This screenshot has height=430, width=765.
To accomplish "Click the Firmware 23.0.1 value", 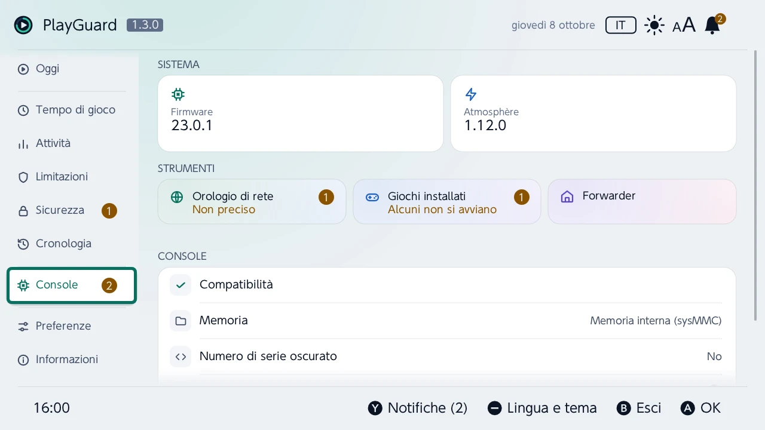I will coord(192,125).
